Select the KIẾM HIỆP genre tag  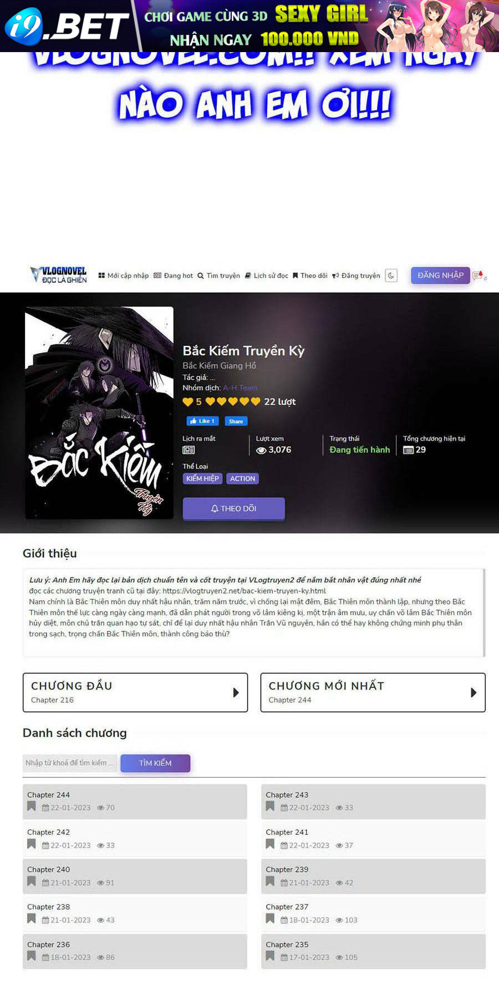click(x=202, y=478)
